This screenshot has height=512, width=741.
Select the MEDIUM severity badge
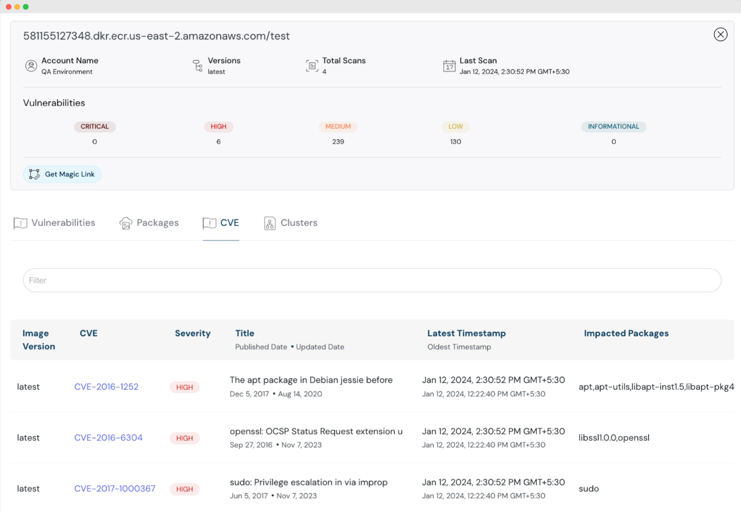click(338, 126)
